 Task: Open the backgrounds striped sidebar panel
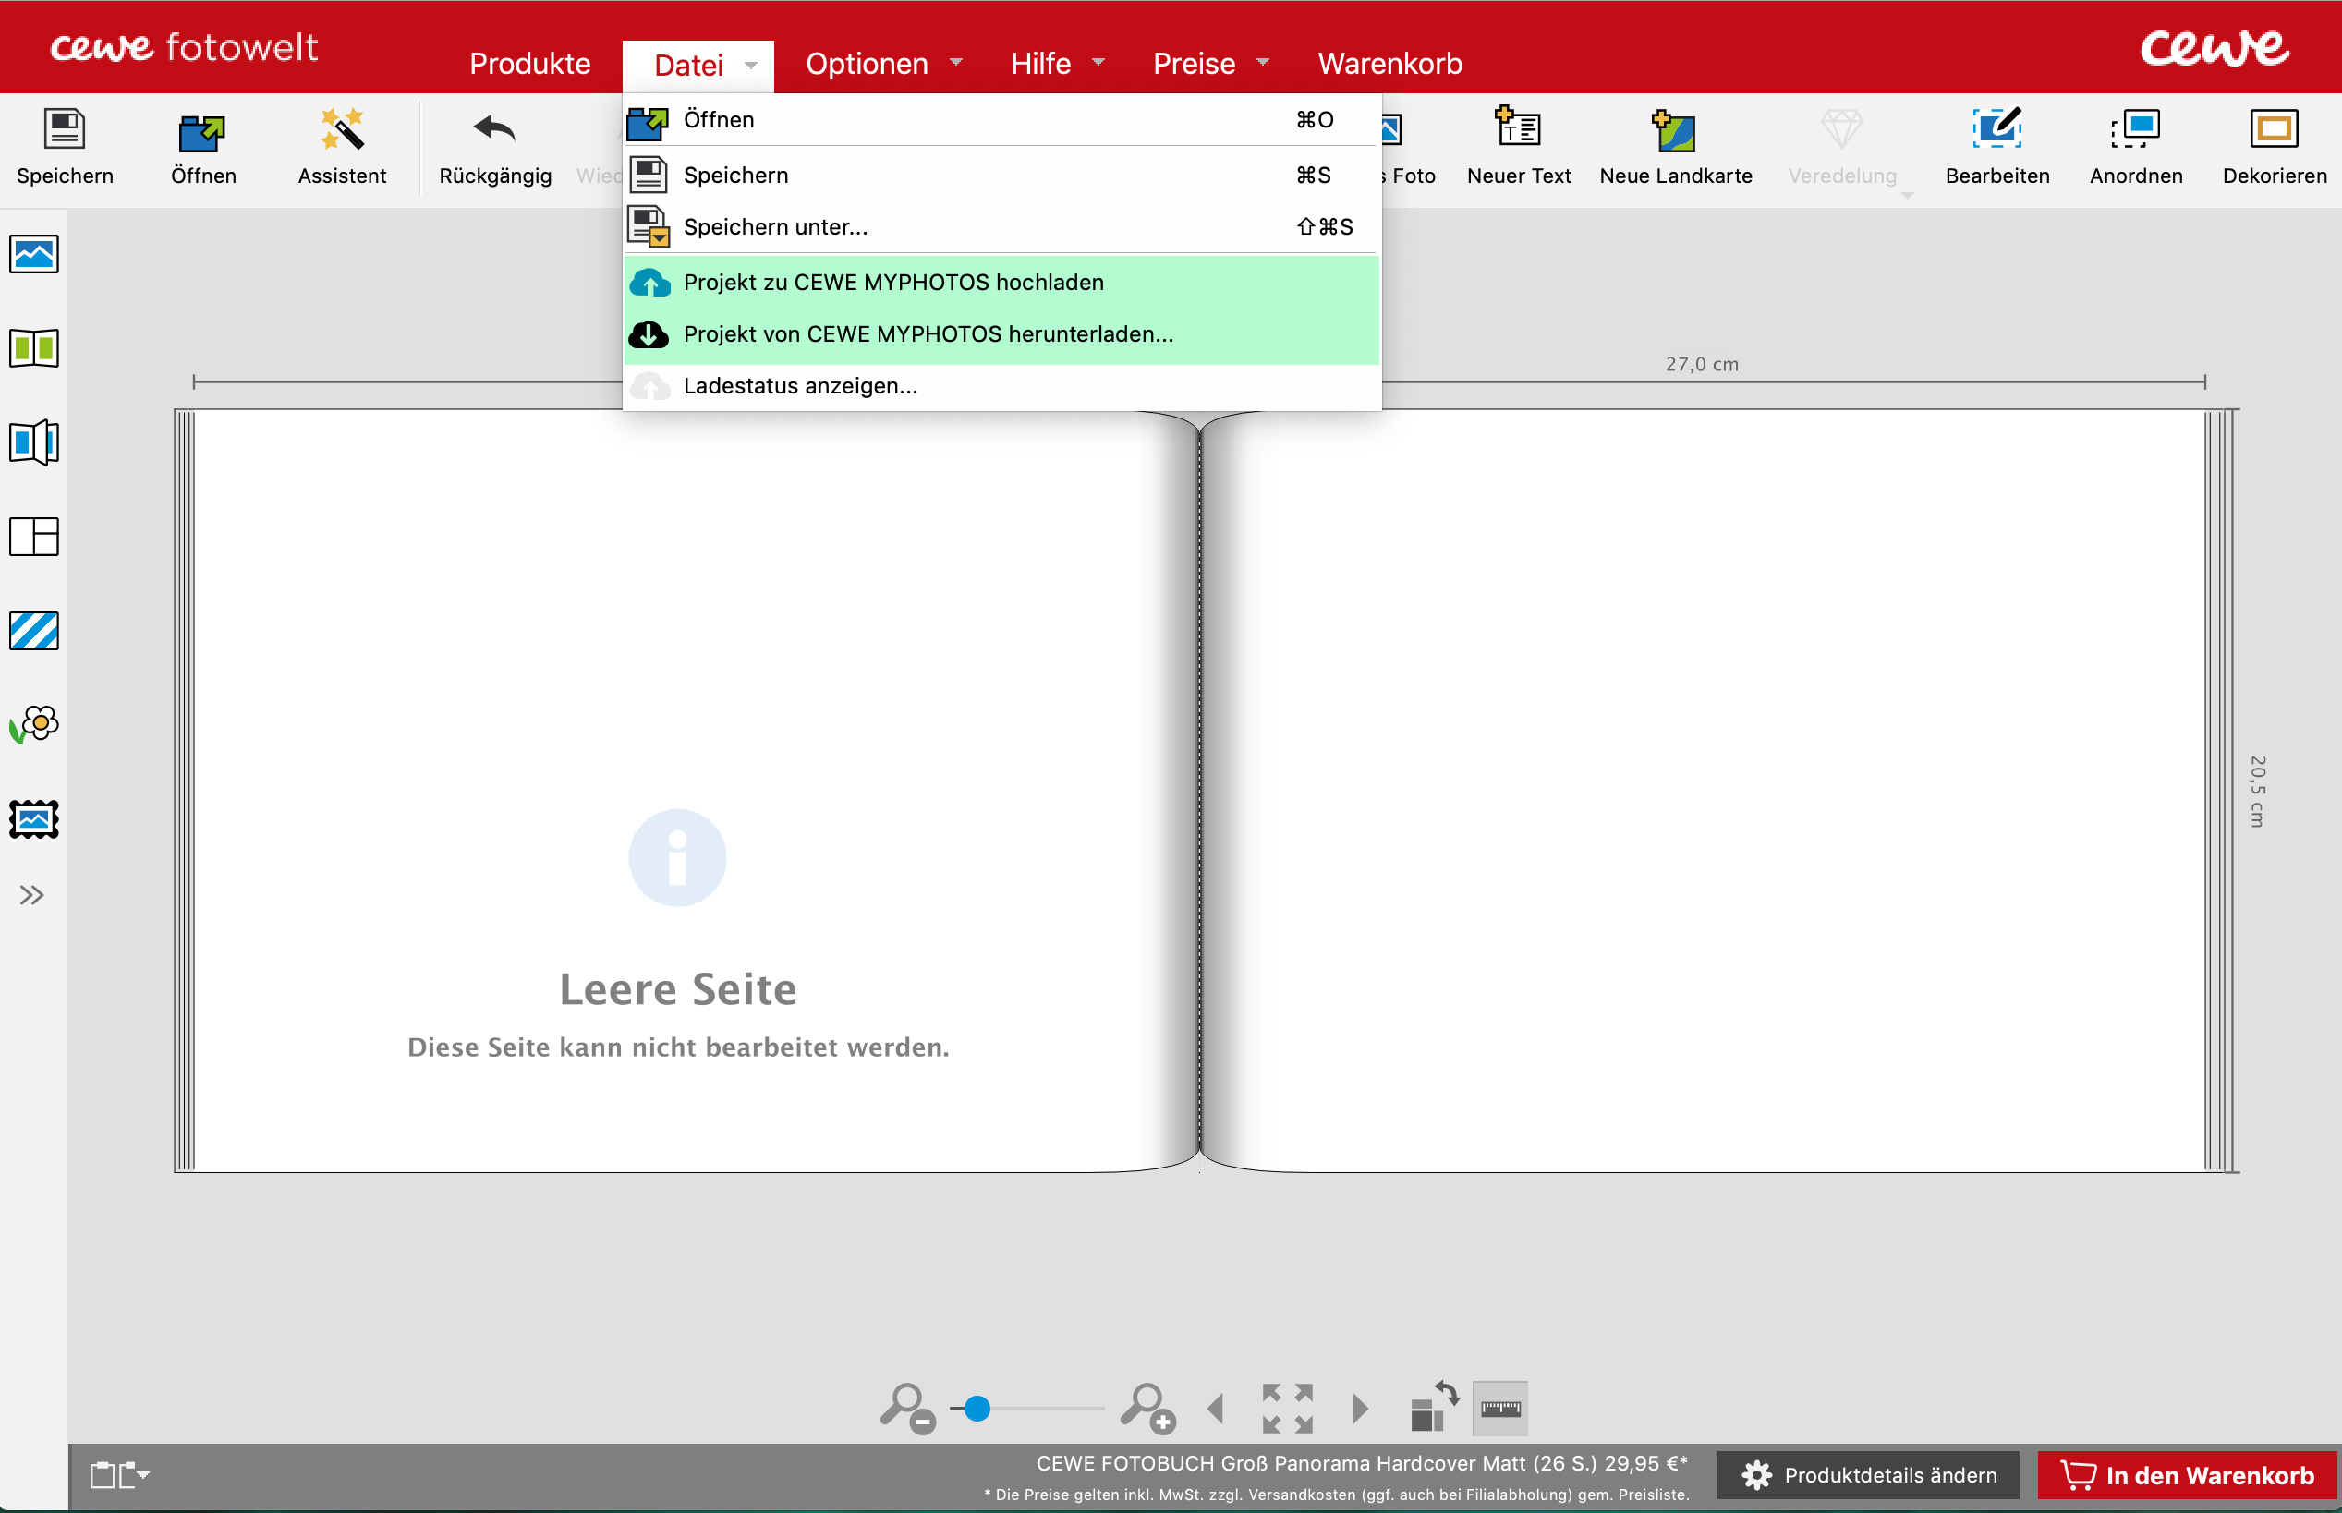[x=34, y=631]
